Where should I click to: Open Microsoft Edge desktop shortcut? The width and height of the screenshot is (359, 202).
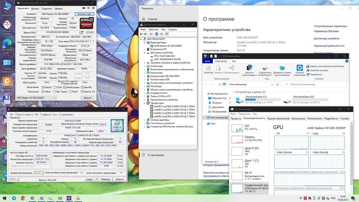(7, 47)
